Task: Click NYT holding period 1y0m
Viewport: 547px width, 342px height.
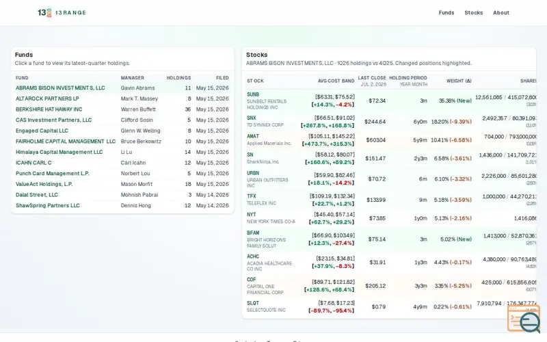Action: tap(421, 218)
